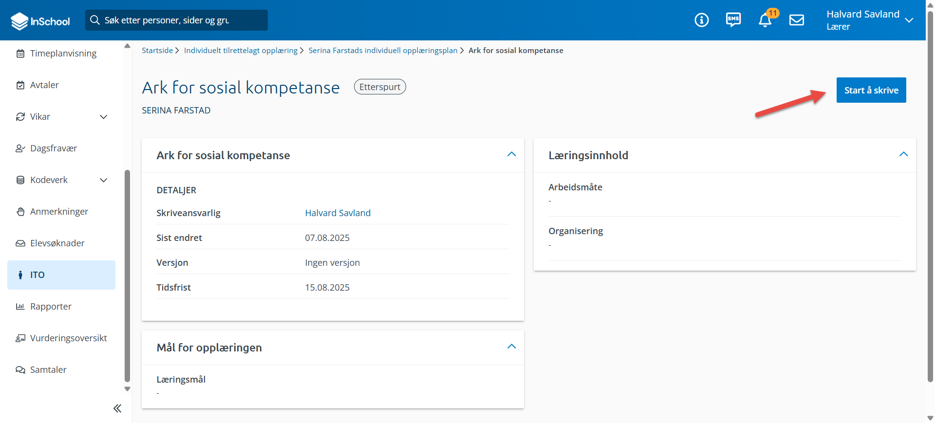This screenshot has height=423, width=935.
Task: Open Dagsfravær in the sidebar
Action: pos(61,148)
